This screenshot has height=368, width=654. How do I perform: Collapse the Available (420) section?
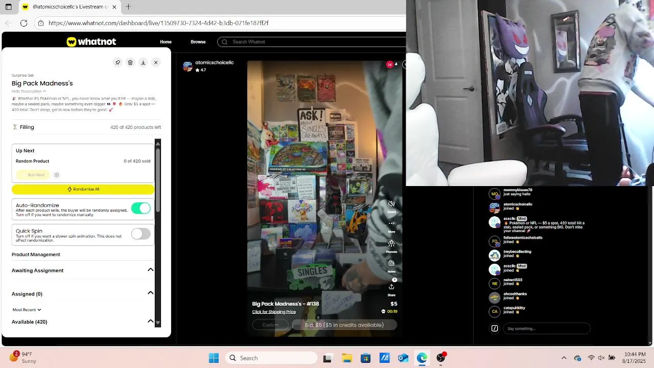pyautogui.click(x=150, y=321)
